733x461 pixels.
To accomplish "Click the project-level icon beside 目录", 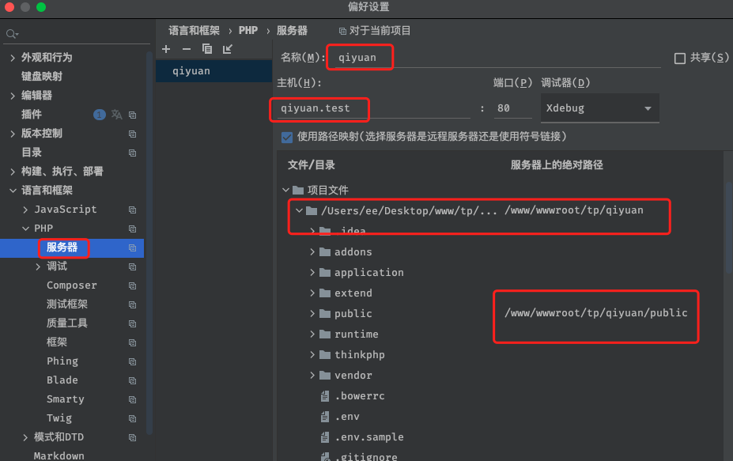I will click(x=132, y=153).
